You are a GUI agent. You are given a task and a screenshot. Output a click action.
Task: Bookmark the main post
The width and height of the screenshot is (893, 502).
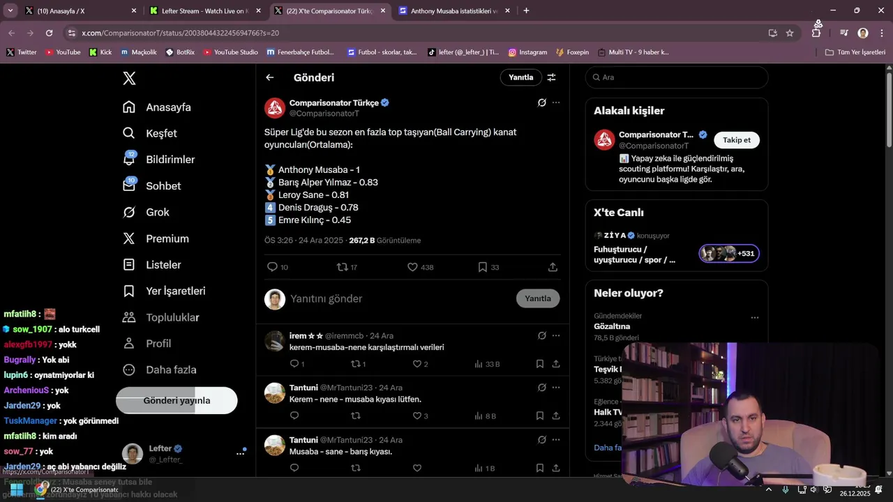[482, 267]
